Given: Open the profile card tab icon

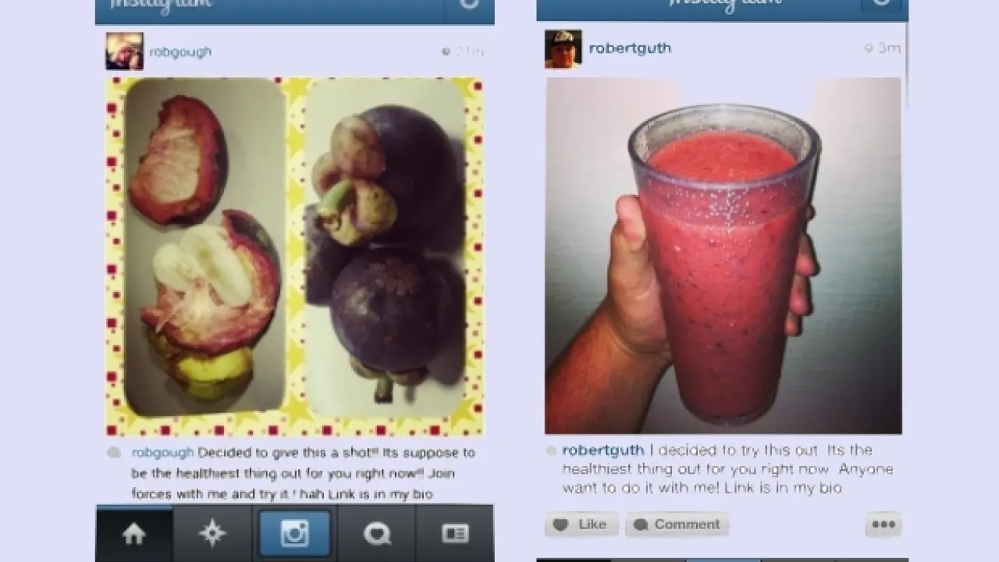Looking at the screenshot, I should pos(455,534).
